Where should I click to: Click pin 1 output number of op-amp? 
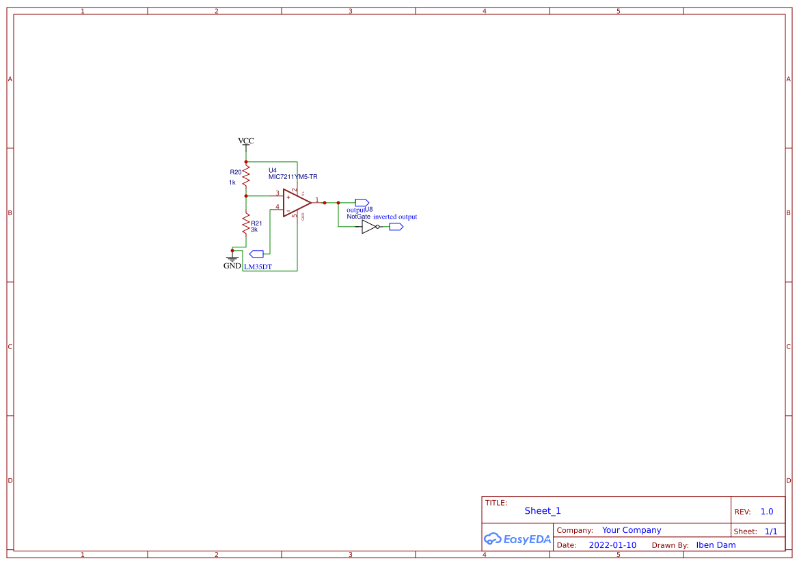317,200
